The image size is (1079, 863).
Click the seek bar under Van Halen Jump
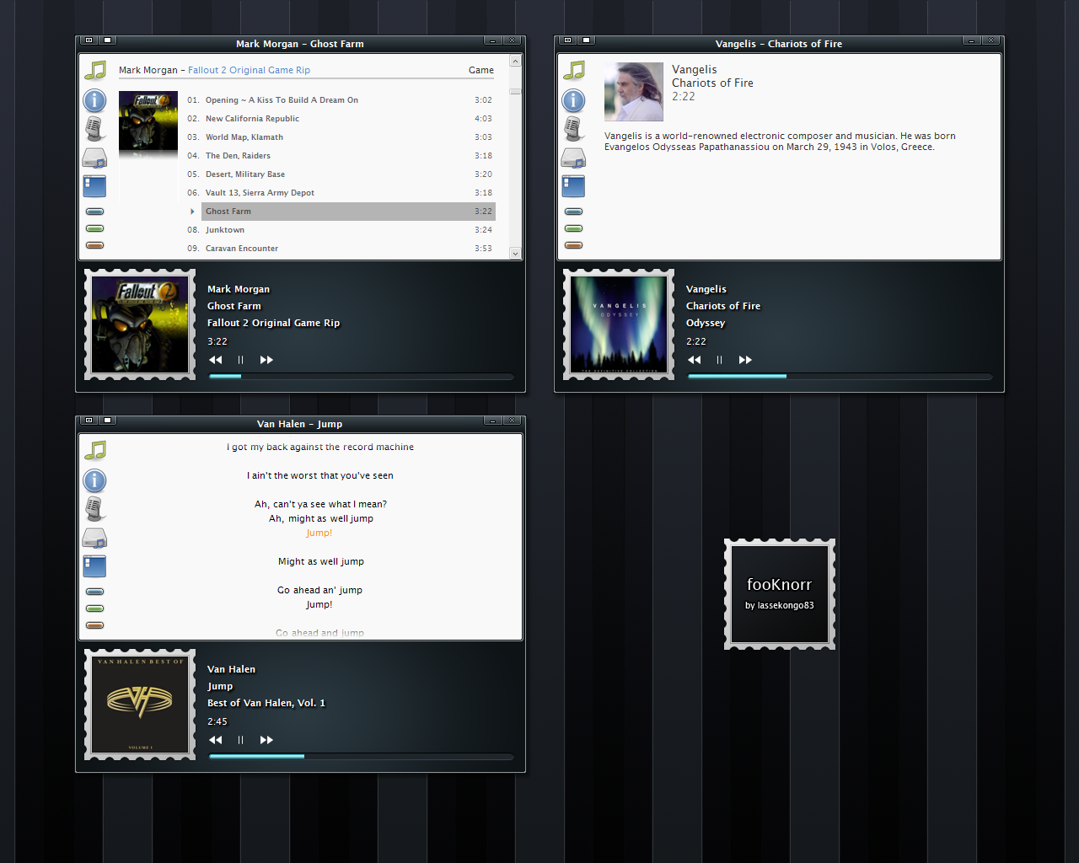coord(361,757)
